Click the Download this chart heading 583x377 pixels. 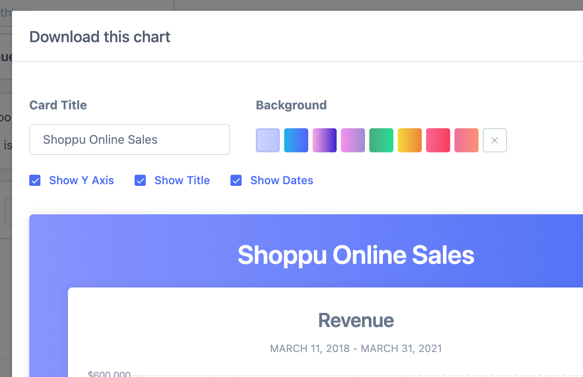[x=99, y=37]
